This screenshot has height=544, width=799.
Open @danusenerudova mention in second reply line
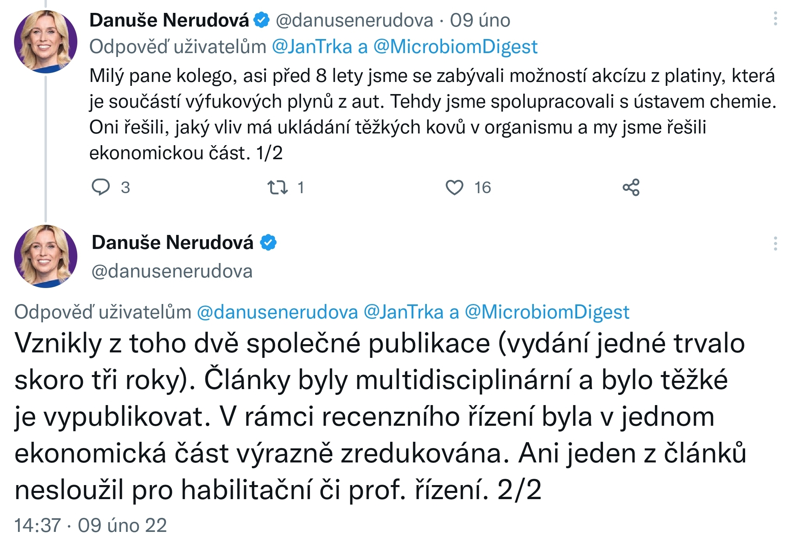tap(277, 312)
